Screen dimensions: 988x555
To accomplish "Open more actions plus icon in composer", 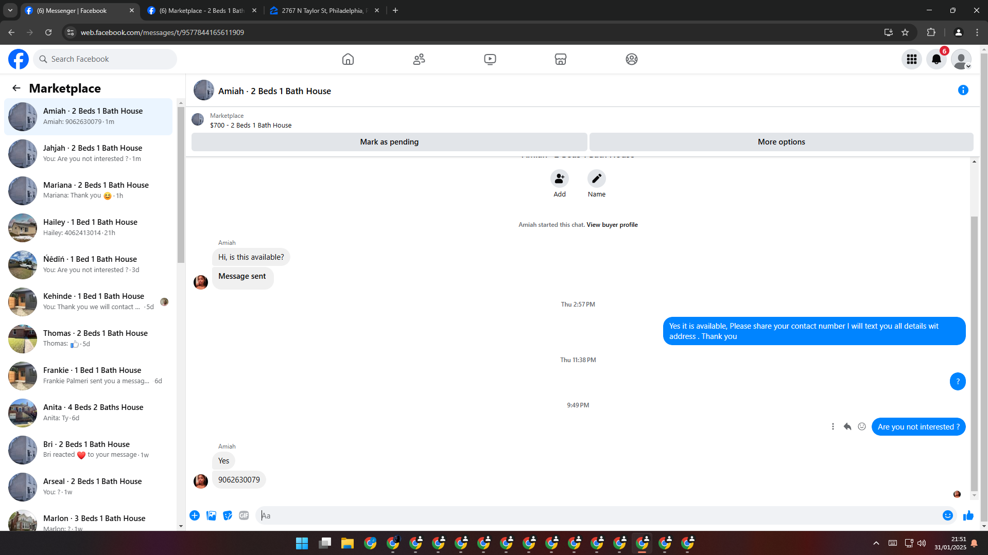I will [x=195, y=516].
